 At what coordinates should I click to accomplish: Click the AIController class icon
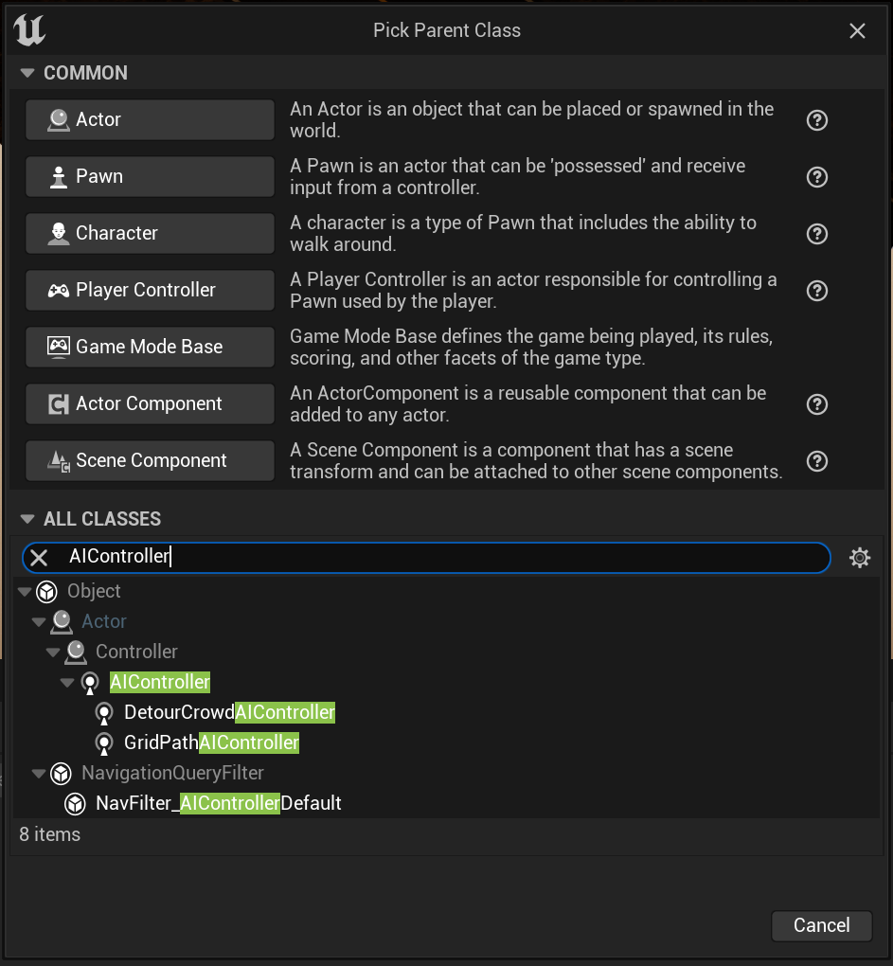[90, 683]
